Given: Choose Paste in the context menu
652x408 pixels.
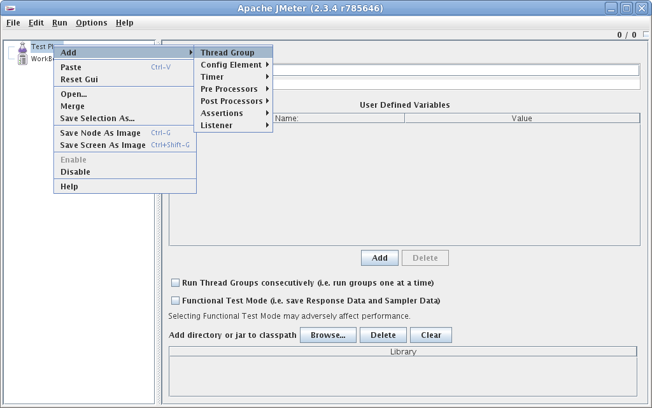Looking at the screenshot, I should (125, 68).
